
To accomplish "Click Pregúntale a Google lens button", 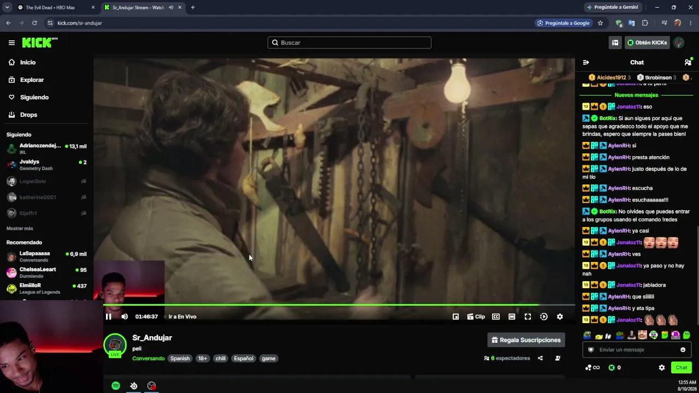I will [x=564, y=23].
